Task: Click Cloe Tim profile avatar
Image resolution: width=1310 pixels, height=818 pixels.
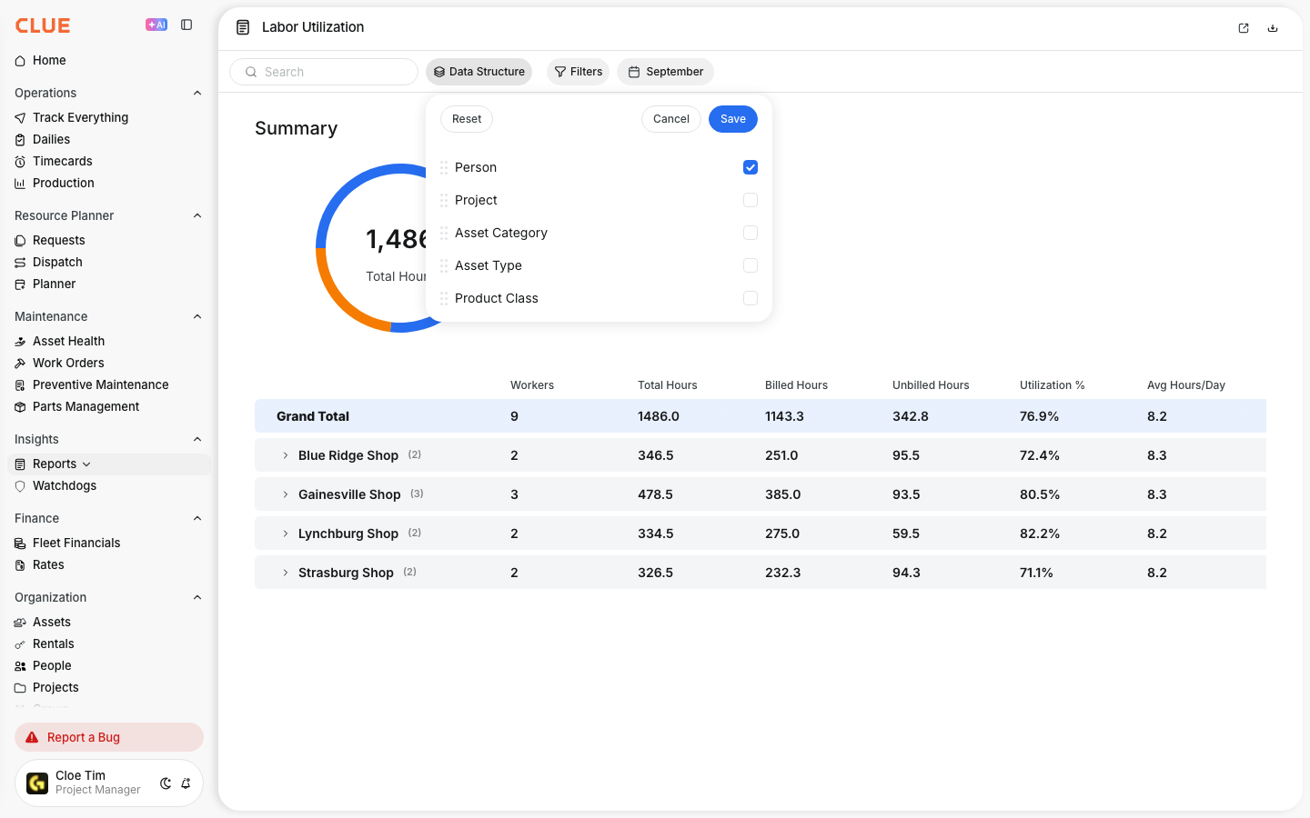Action: click(x=37, y=783)
